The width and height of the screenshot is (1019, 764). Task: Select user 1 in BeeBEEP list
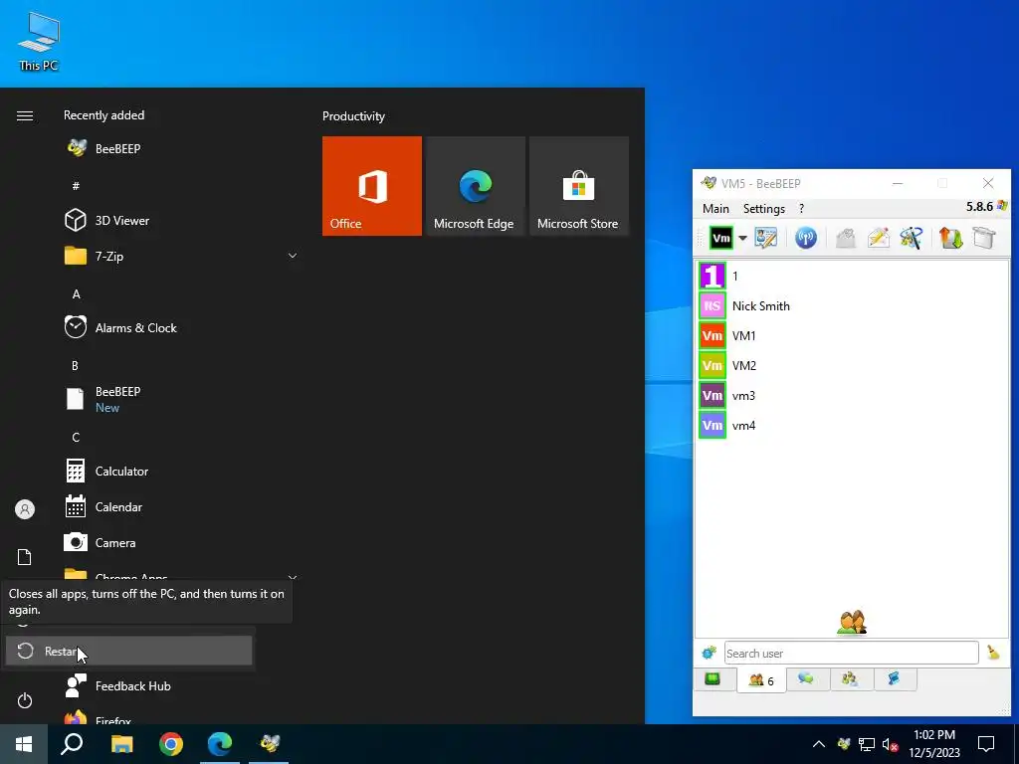(853, 277)
